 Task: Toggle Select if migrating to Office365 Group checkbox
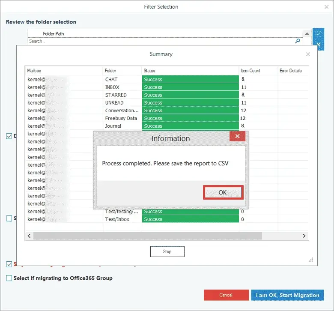pyautogui.click(x=9, y=278)
